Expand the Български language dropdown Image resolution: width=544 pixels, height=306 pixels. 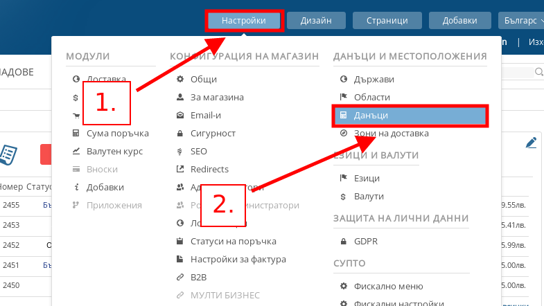click(520, 21)
